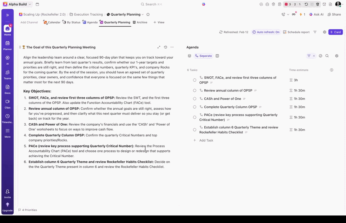Click the trash icon in top bar

pyautogui.click(x=318, y=4)
